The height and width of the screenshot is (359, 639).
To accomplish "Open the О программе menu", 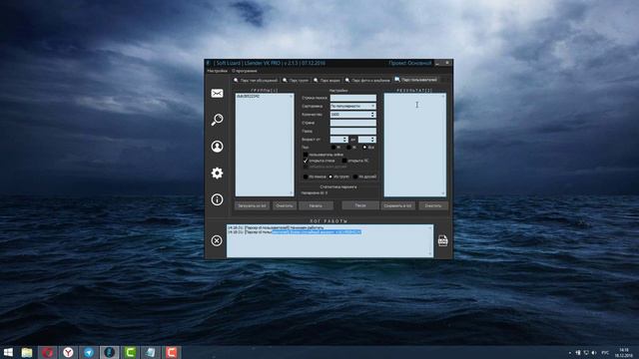I will pos(244,71).
